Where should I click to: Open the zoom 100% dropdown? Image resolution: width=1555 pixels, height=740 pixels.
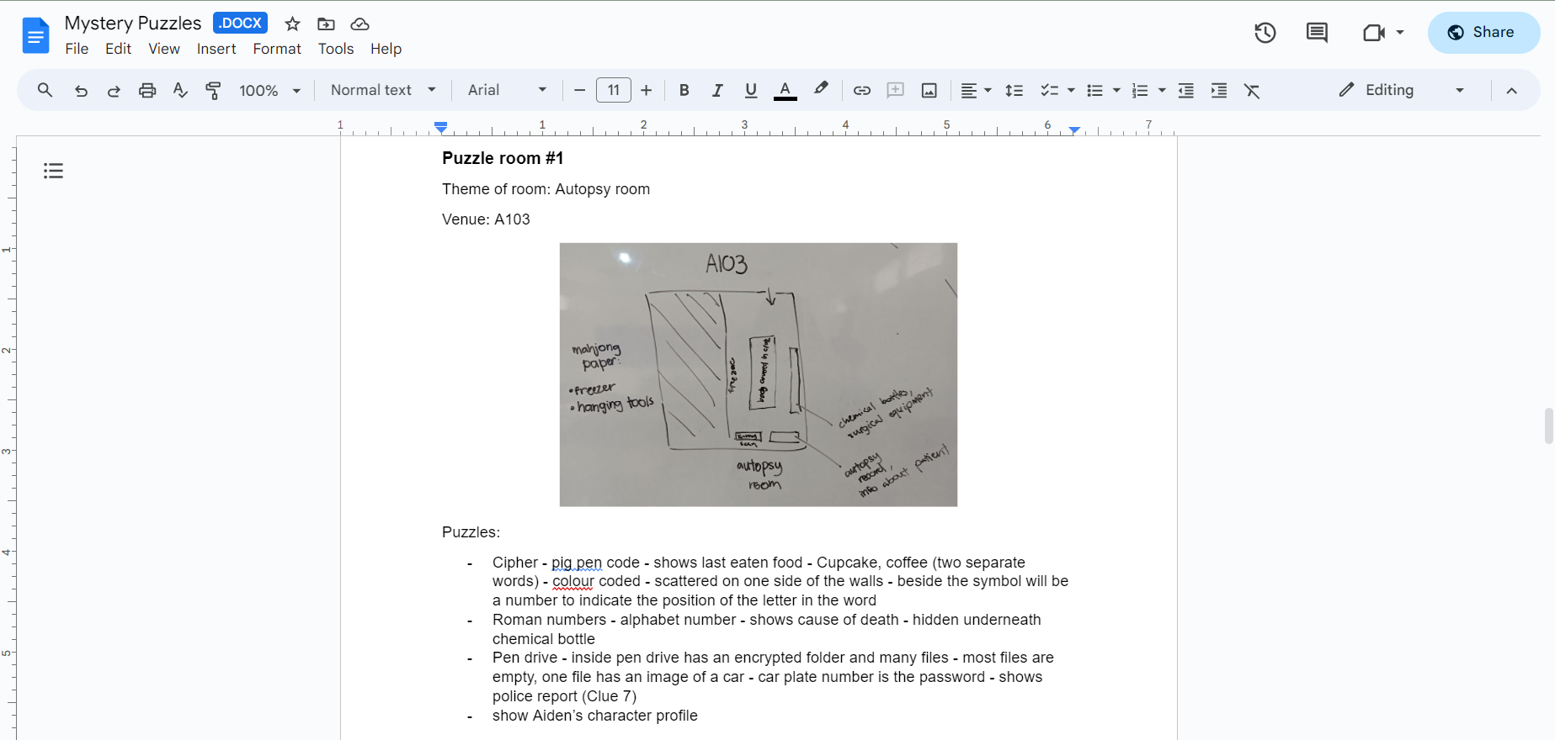270,90
